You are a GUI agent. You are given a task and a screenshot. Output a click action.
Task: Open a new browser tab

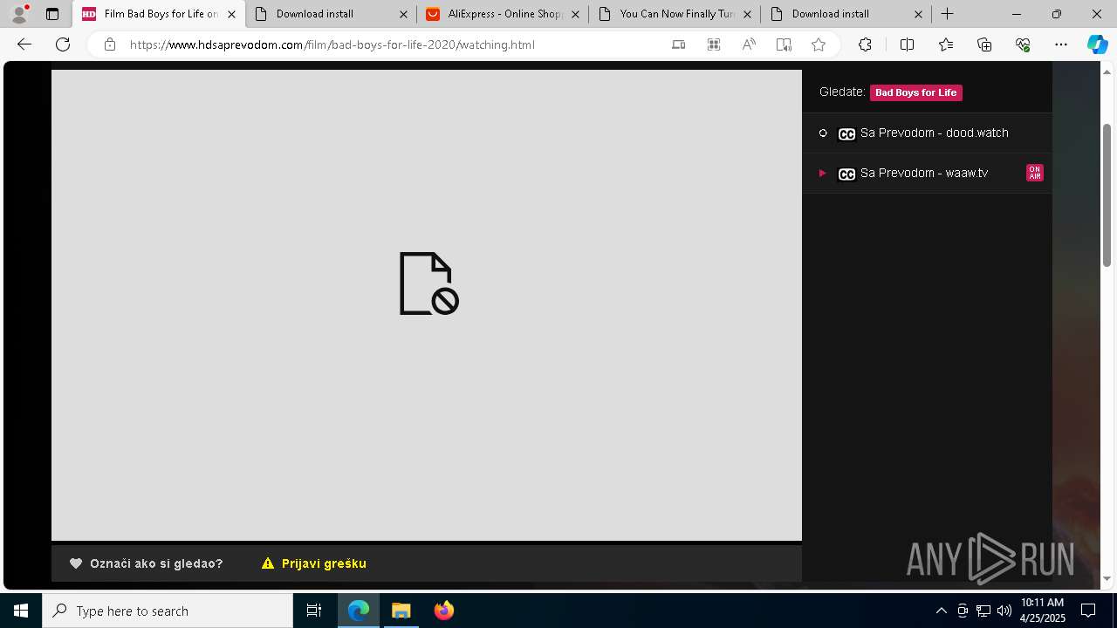[x=948, y=14]
